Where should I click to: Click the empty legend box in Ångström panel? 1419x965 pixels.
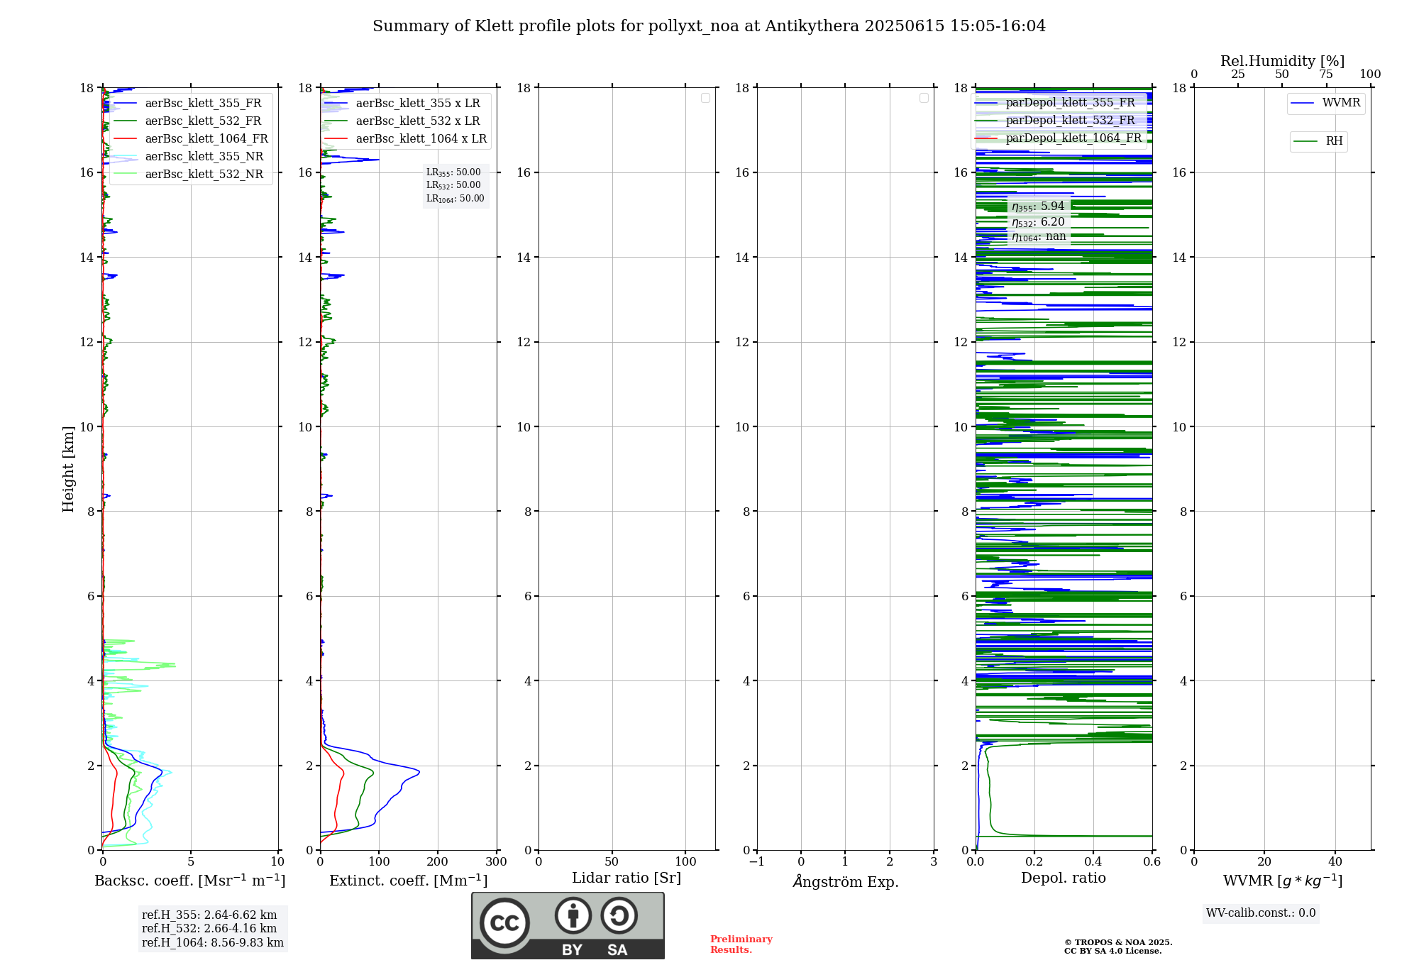tap(924, 98)
